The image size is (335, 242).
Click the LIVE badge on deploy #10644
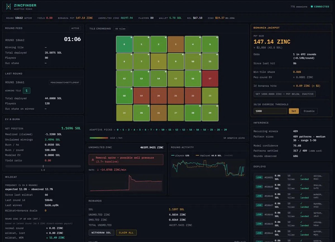click(259, 233)
